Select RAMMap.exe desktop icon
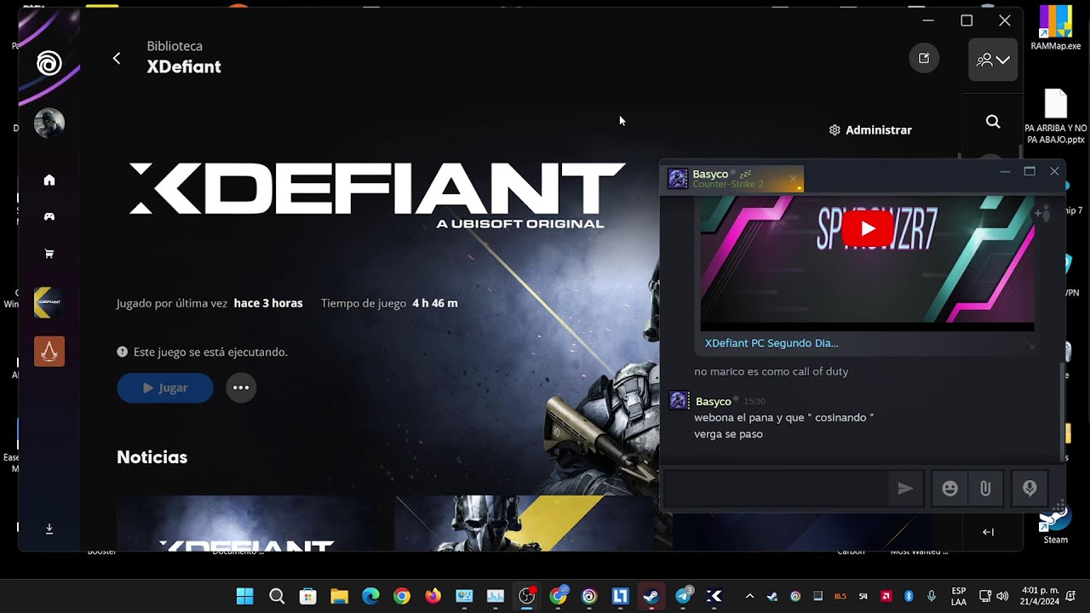This screenshot has height=613, width=1090. [x=1055, y=28]
